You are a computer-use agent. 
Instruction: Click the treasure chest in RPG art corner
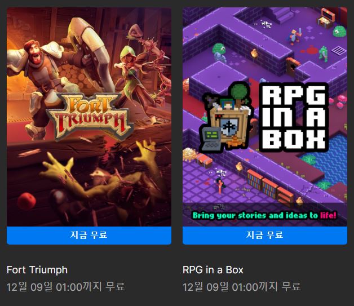[326, 17]
